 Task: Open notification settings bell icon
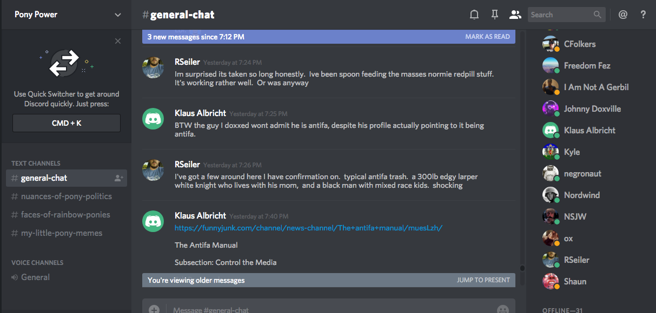click(x=474, y=15)
